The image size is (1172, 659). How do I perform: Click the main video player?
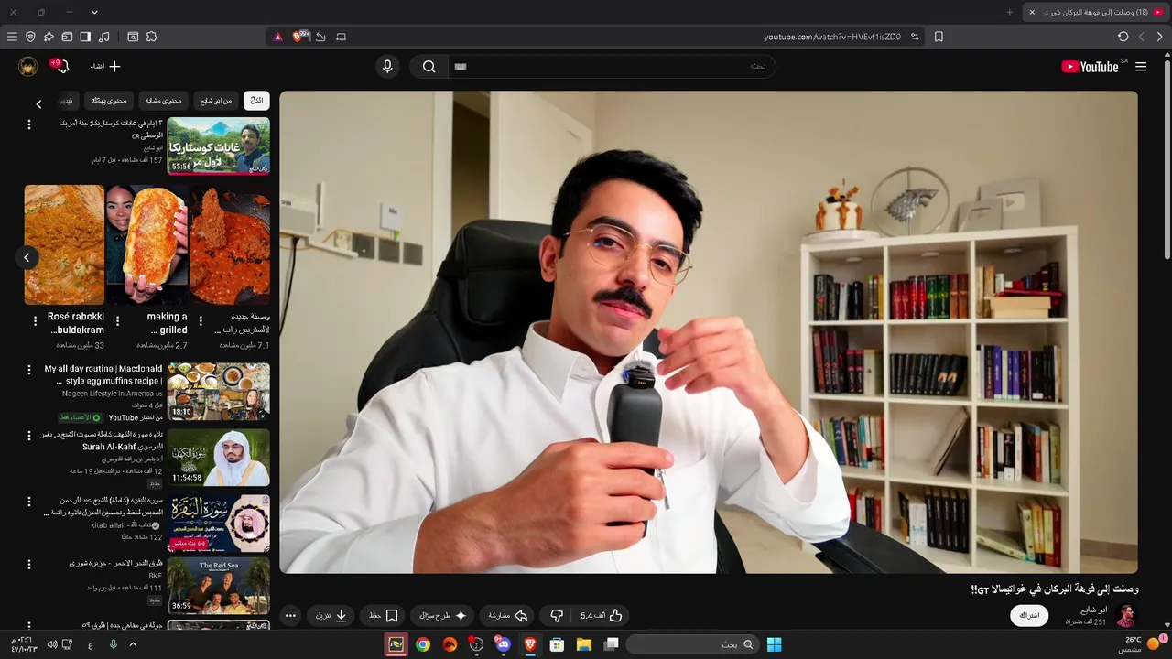709,332
